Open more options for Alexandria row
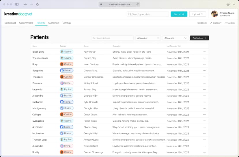 (204, 96)
